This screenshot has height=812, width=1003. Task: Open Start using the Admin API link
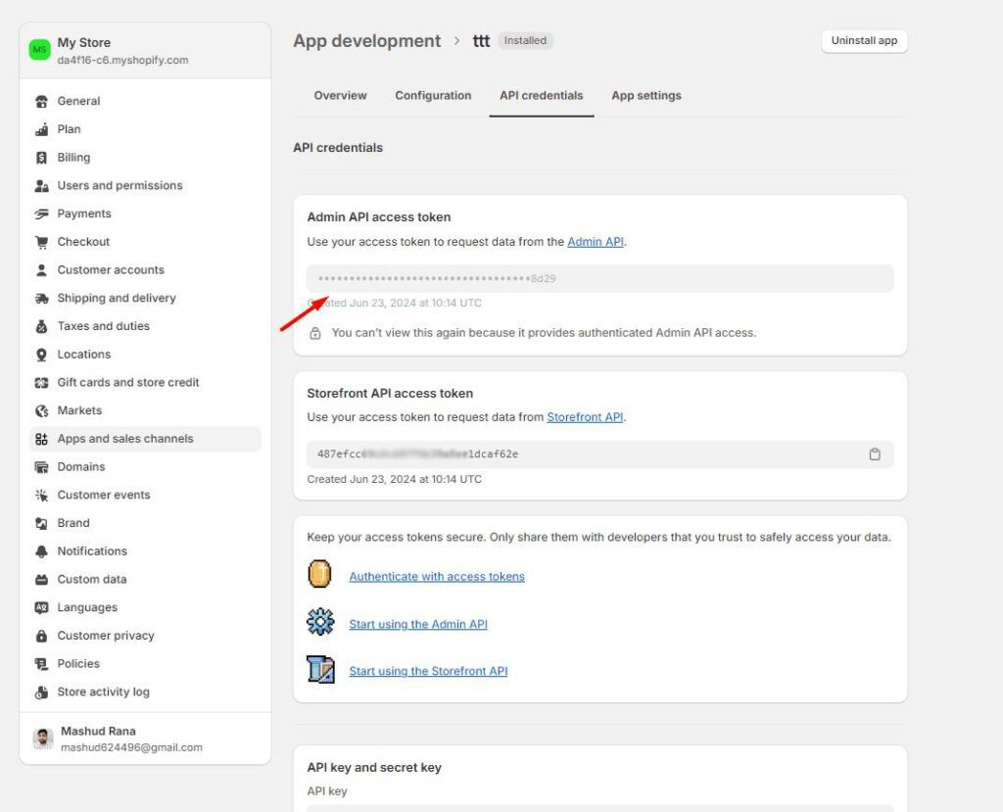(418, 624)
